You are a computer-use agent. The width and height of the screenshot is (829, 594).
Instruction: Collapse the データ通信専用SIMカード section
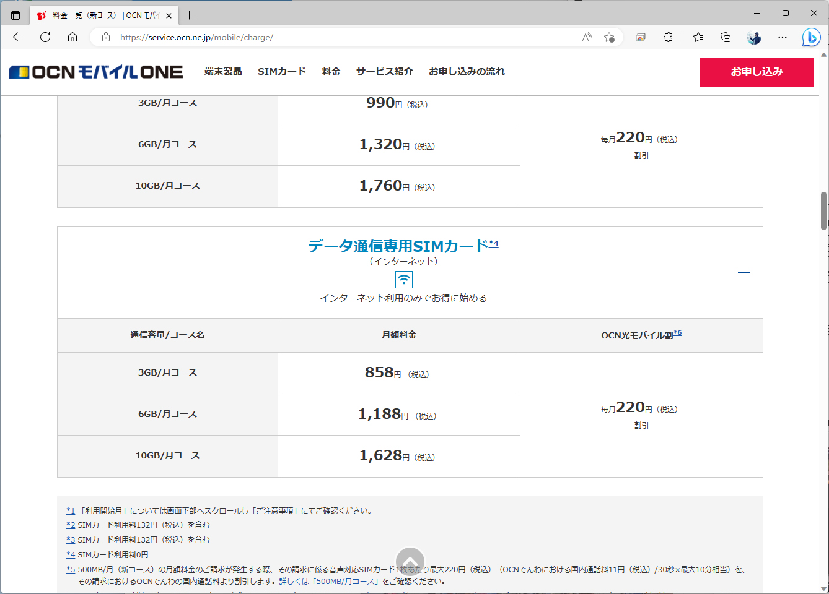pos(744,272)
